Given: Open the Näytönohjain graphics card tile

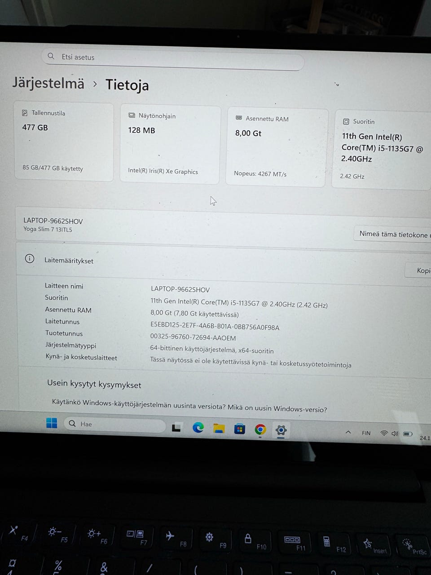Looking at the screenshot, I should [x=170, y=145].
